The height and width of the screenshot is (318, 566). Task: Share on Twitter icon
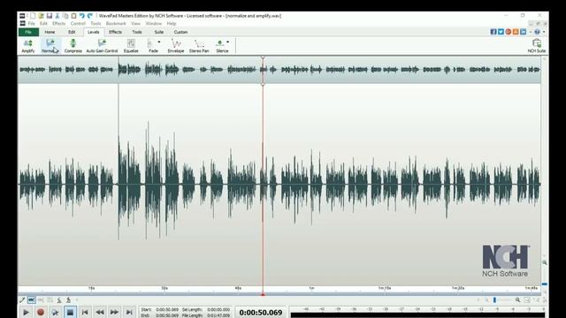501,32
